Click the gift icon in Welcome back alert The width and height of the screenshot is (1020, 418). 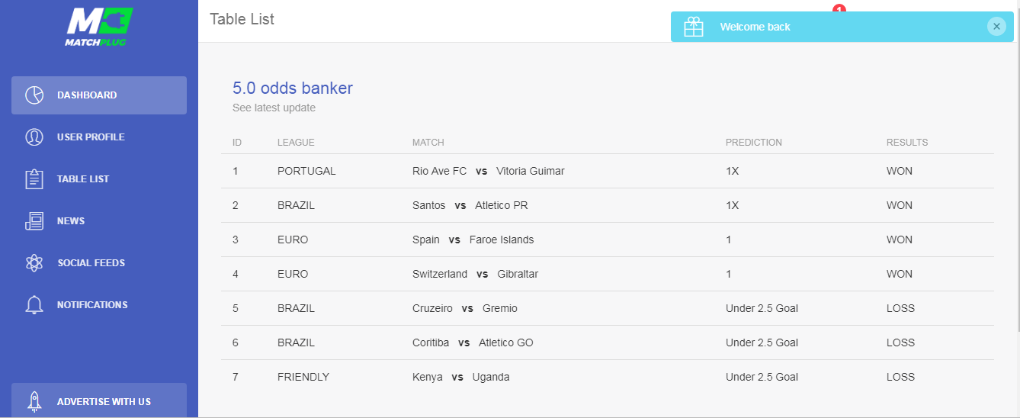[x=694, y=27]
